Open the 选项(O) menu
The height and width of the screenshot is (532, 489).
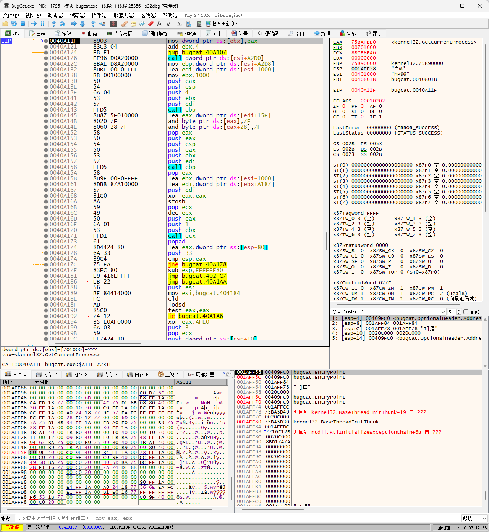[149, 15]
